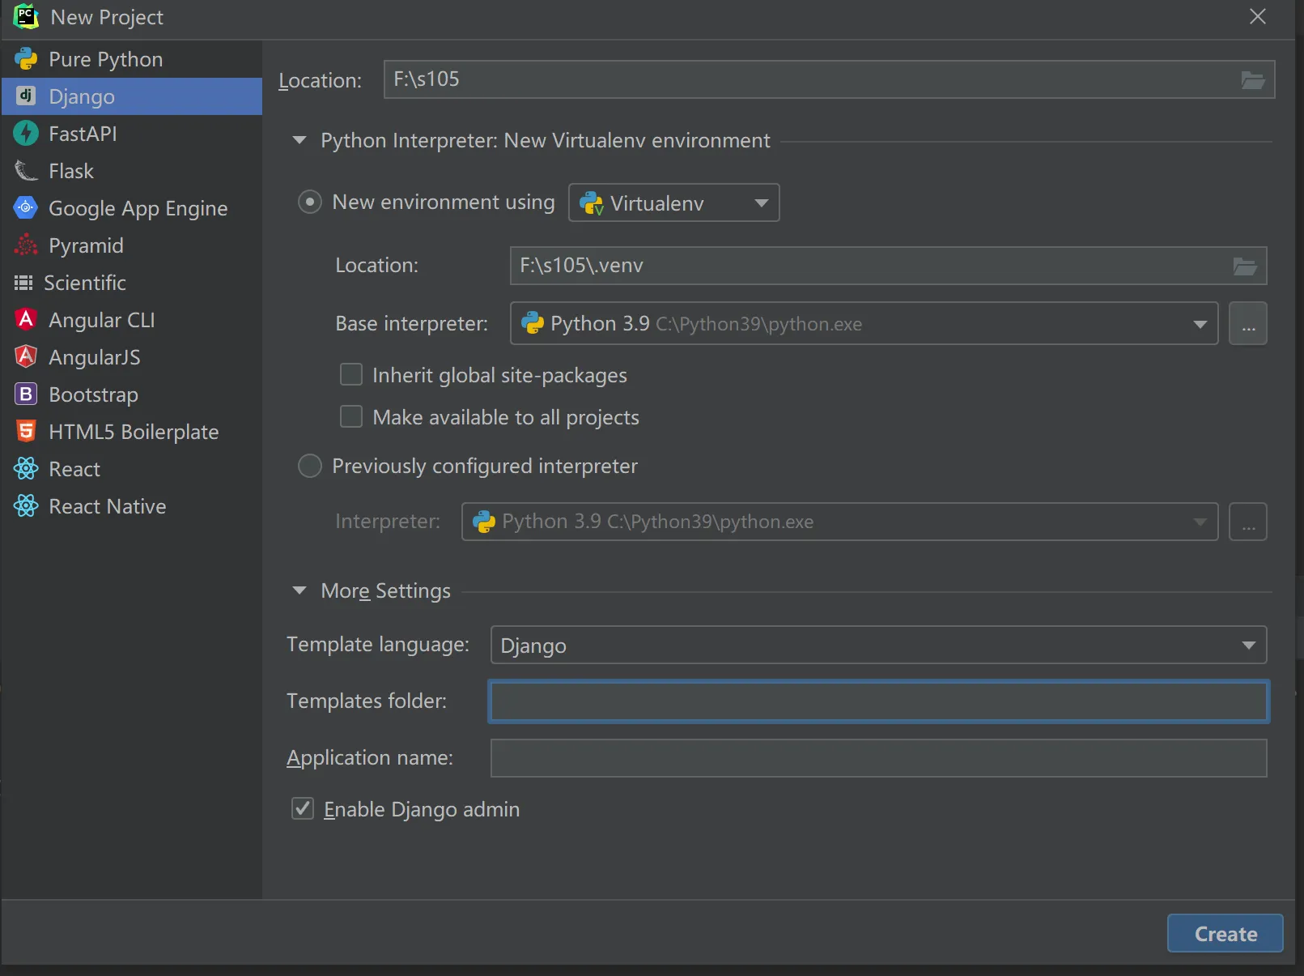The image size is (1304, 976).
Task: Click Virtualenv Python icon in dropdown
Action: [593, 203]
